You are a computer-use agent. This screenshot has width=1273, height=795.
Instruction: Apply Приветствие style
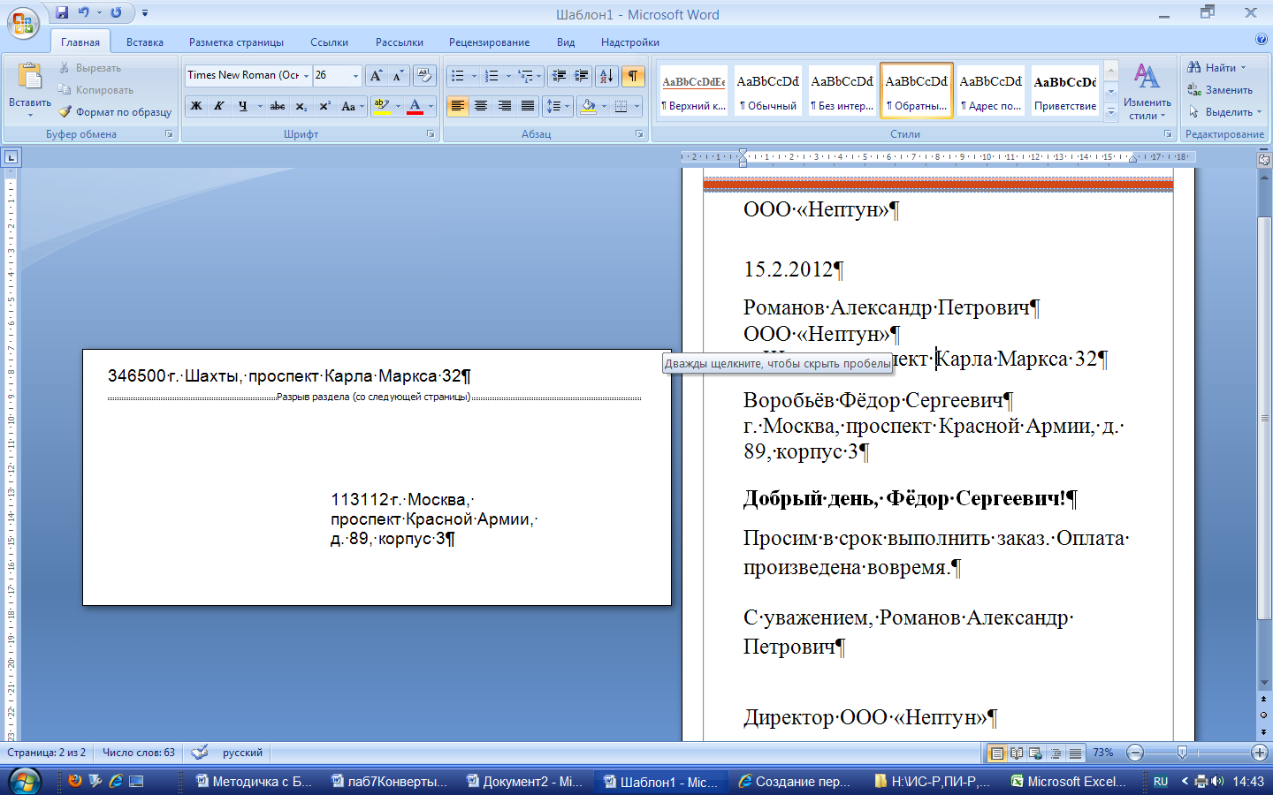(x=1065, y=90)
